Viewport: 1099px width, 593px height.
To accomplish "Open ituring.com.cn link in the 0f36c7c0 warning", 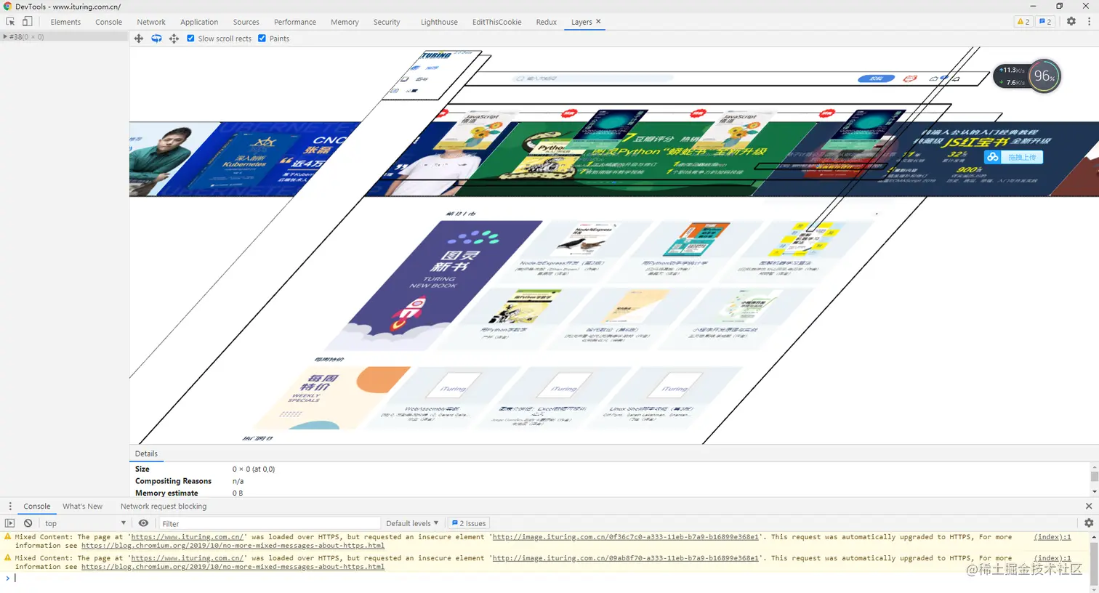I will pyautogui.click(x=188, y=537).
